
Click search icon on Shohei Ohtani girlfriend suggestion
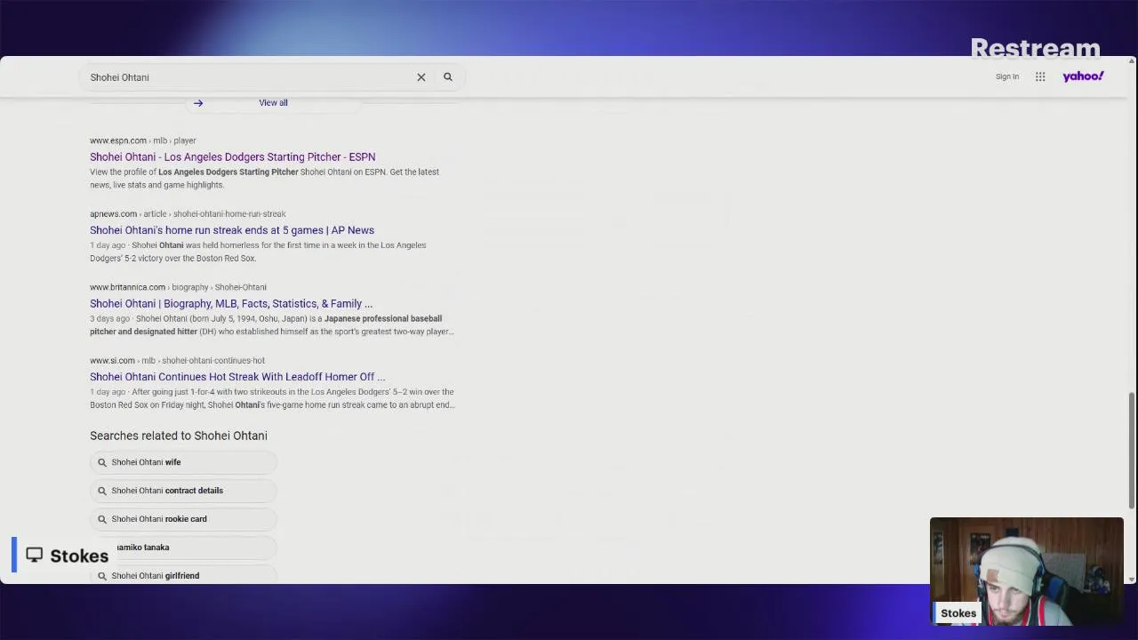(x=102, y=576)
